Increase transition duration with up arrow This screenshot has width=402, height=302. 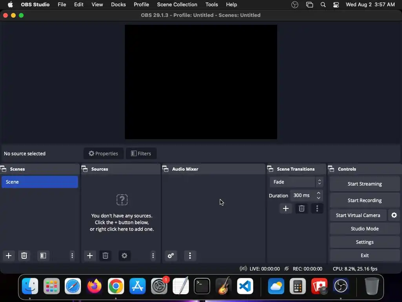pos(318,193)
